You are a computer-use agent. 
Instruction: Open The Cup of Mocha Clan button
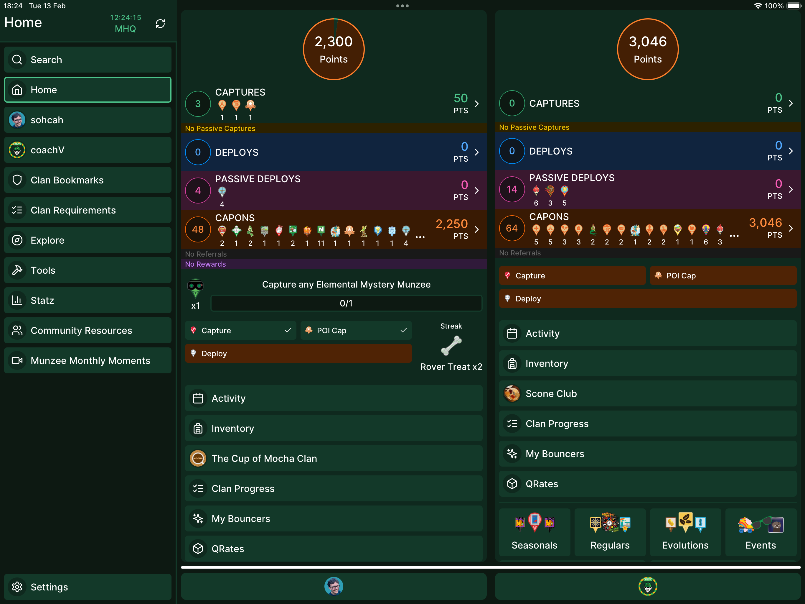point(334,458)
